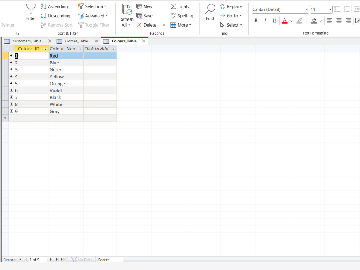Apply the red font color
Viewport: 360px width, 270px height.
coord(284,21)
